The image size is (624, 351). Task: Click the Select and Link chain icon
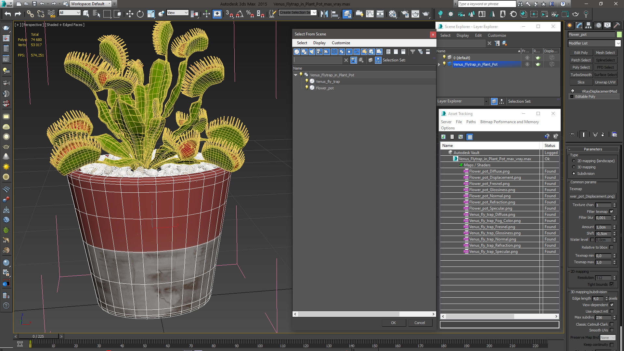30,14
